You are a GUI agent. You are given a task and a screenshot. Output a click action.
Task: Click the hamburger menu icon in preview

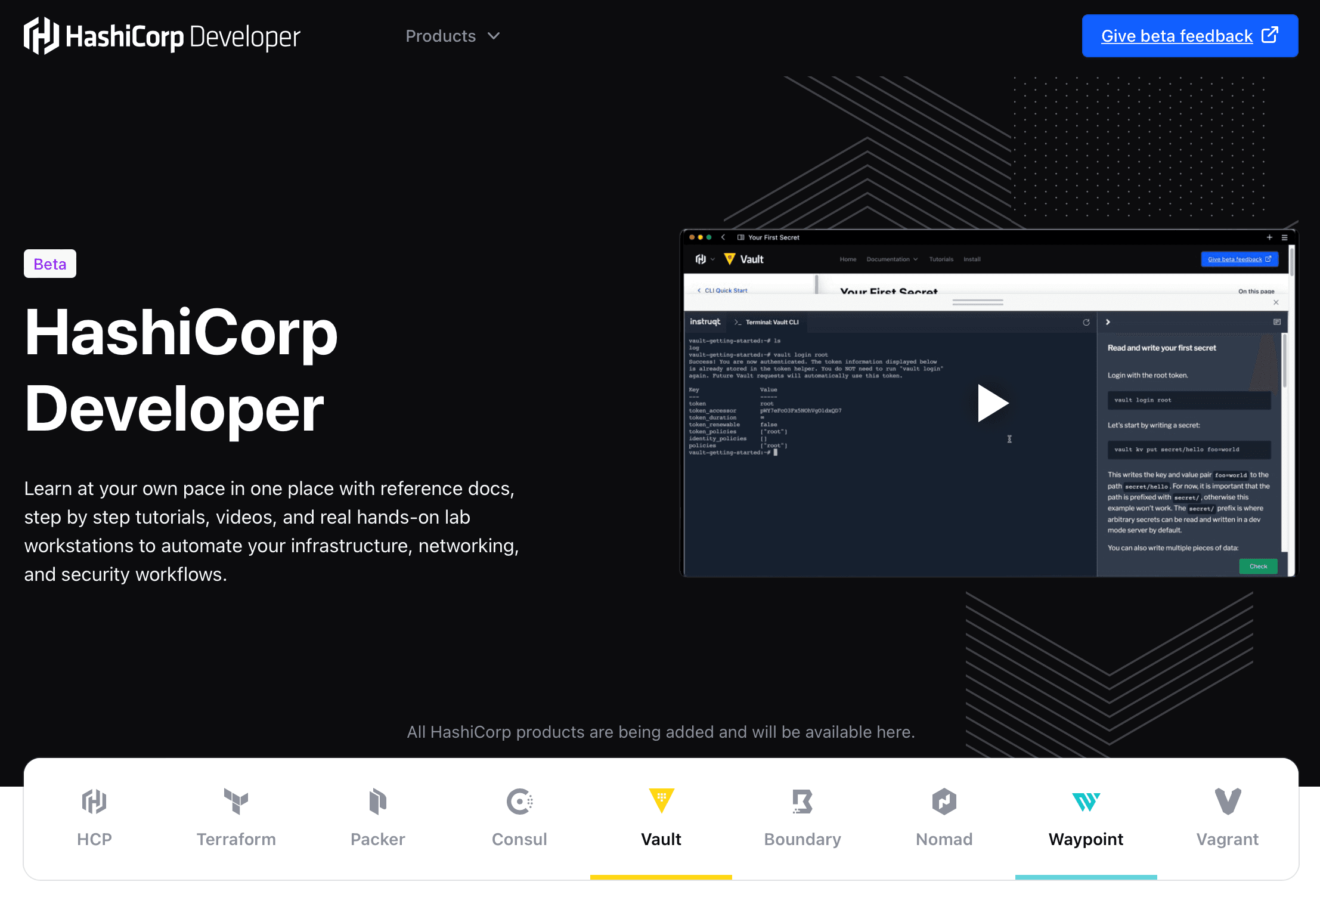coord(1284,237)
